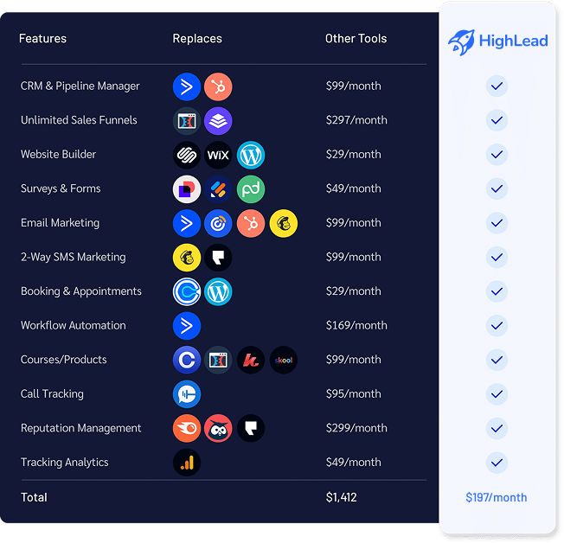Click HighLead checkmark for Call Tracking

[x=497, y=394]
